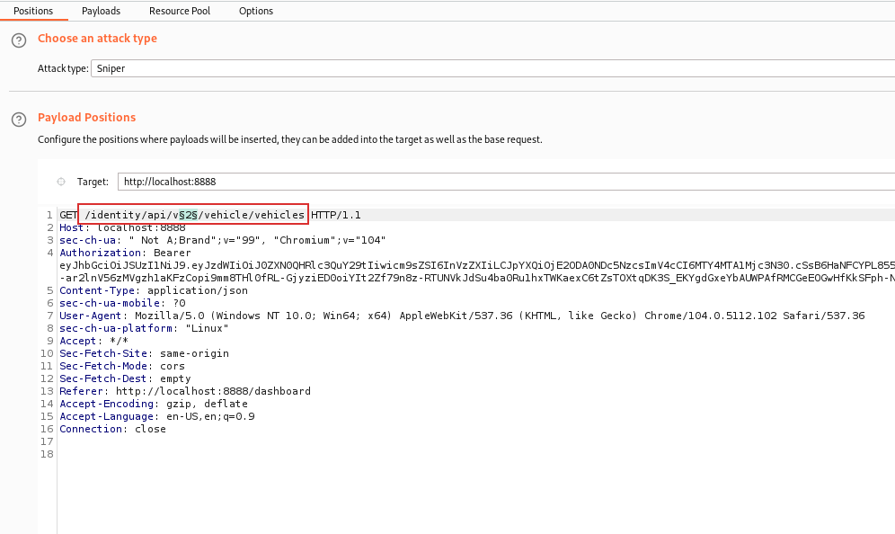Screen dimensions: 895x534
Task: Click the refresh icon next to Target label
Action: coord(60,181)
